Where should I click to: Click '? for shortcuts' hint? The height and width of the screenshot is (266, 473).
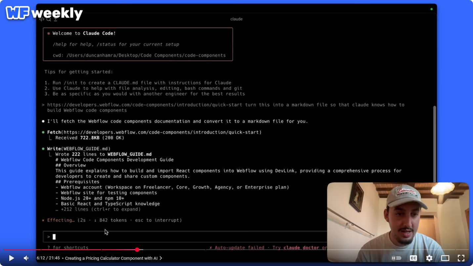point(68,247)
